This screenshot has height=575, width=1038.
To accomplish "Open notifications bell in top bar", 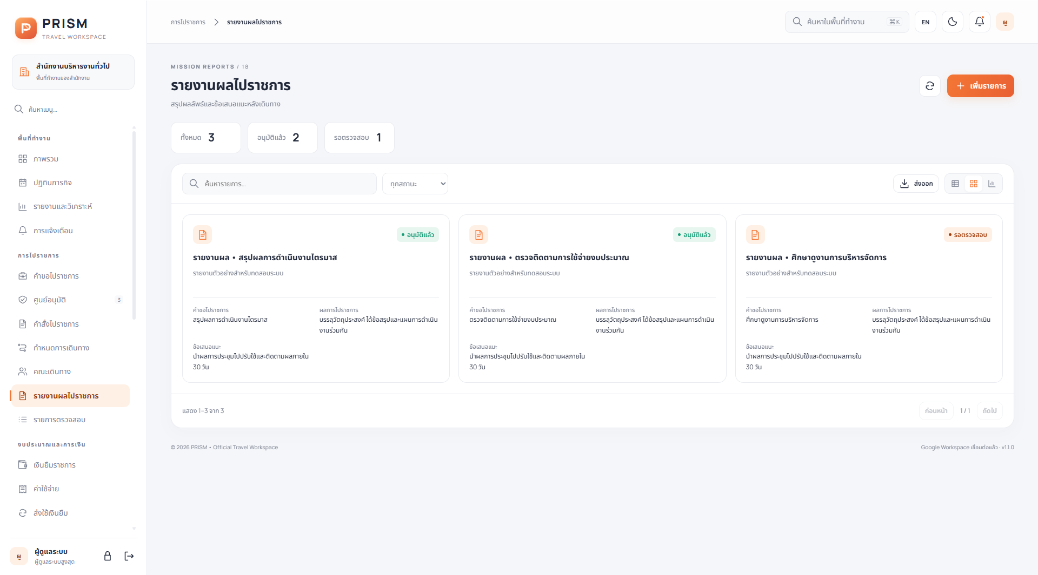I will (980, 22).
